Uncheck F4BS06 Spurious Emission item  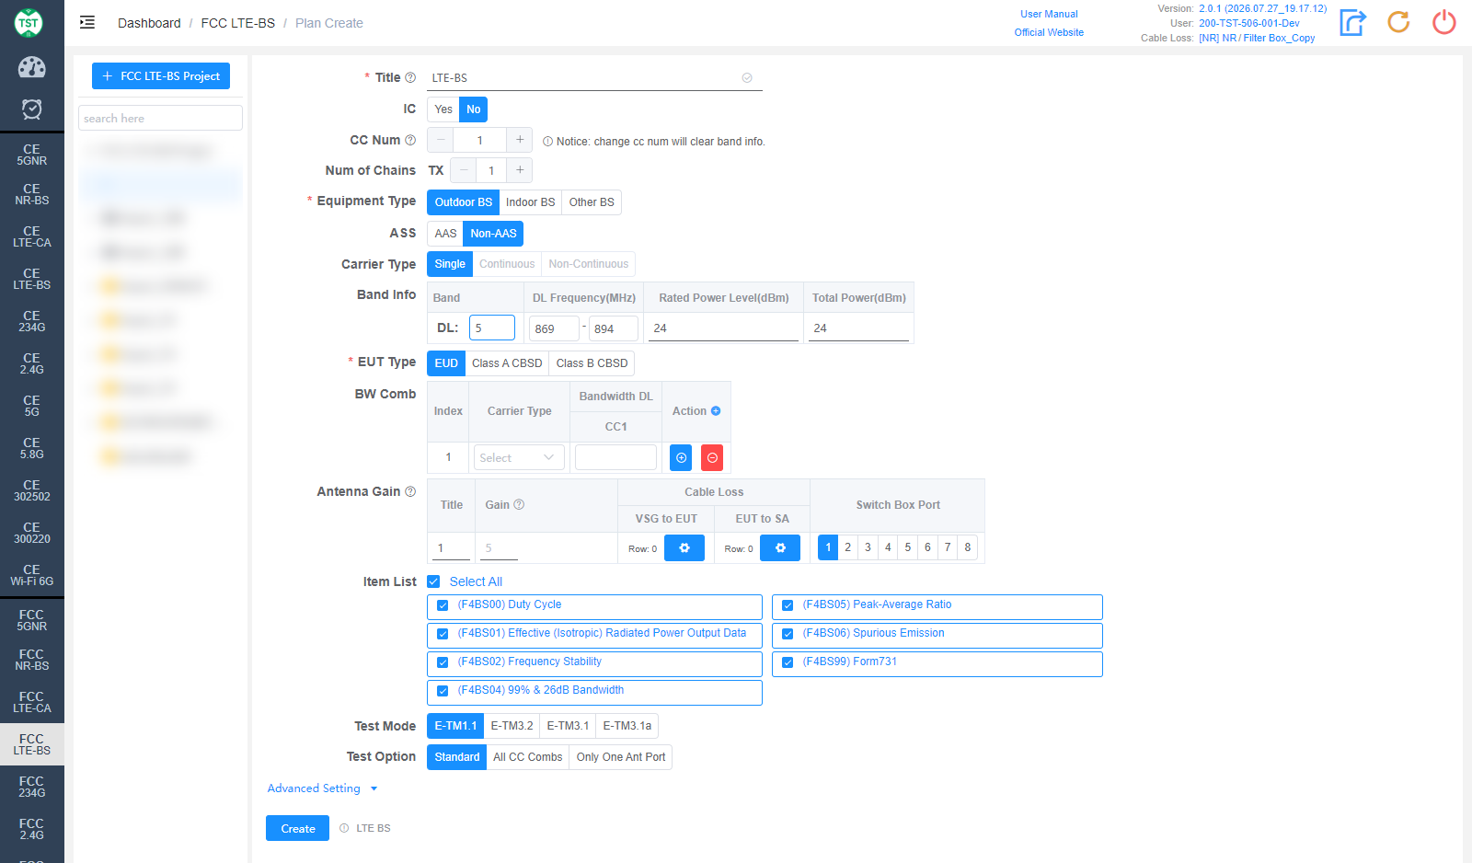(788, 634)
